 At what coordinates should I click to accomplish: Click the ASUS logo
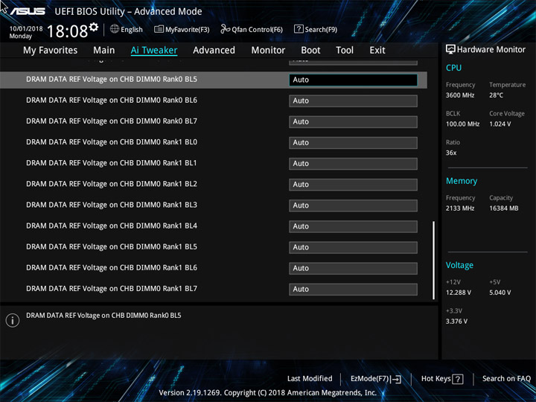pos(28,11)
